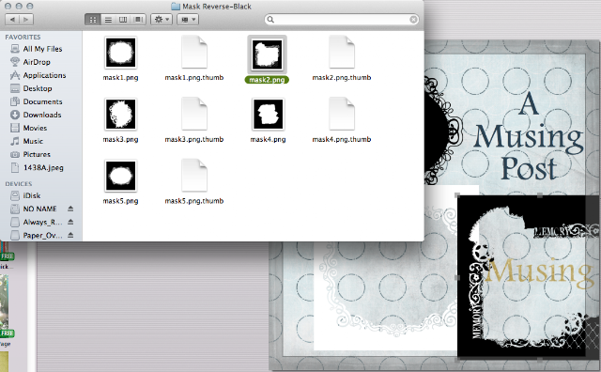Image resolution: width=601 pixels, height=372 pixels.
Task: Select the highlighted mask2.png file
Action: (267, 54)
